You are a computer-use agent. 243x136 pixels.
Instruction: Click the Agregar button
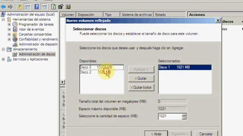pos(141,70)
